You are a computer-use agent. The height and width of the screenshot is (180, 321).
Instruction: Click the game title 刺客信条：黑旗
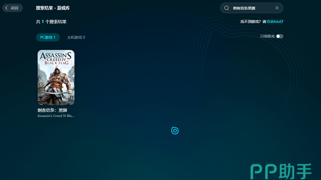click(x=52, y=110)
